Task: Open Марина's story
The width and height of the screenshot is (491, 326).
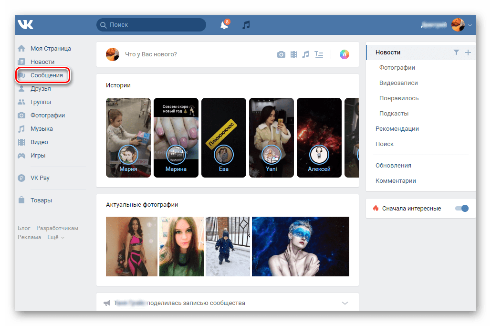Action: [176, 138]
